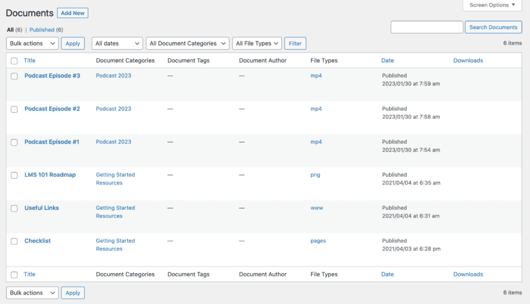Toggle the select-all checkbox in the header

14,61
